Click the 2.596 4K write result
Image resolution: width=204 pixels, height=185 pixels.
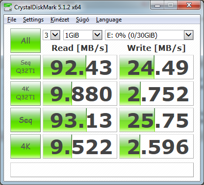(156, 146)
